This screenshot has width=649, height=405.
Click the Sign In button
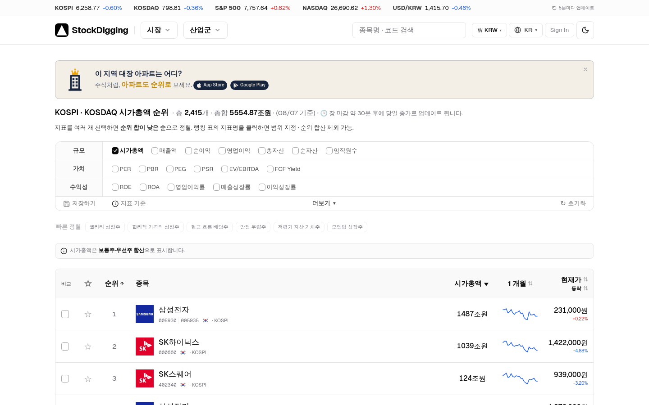pos(559,30)
